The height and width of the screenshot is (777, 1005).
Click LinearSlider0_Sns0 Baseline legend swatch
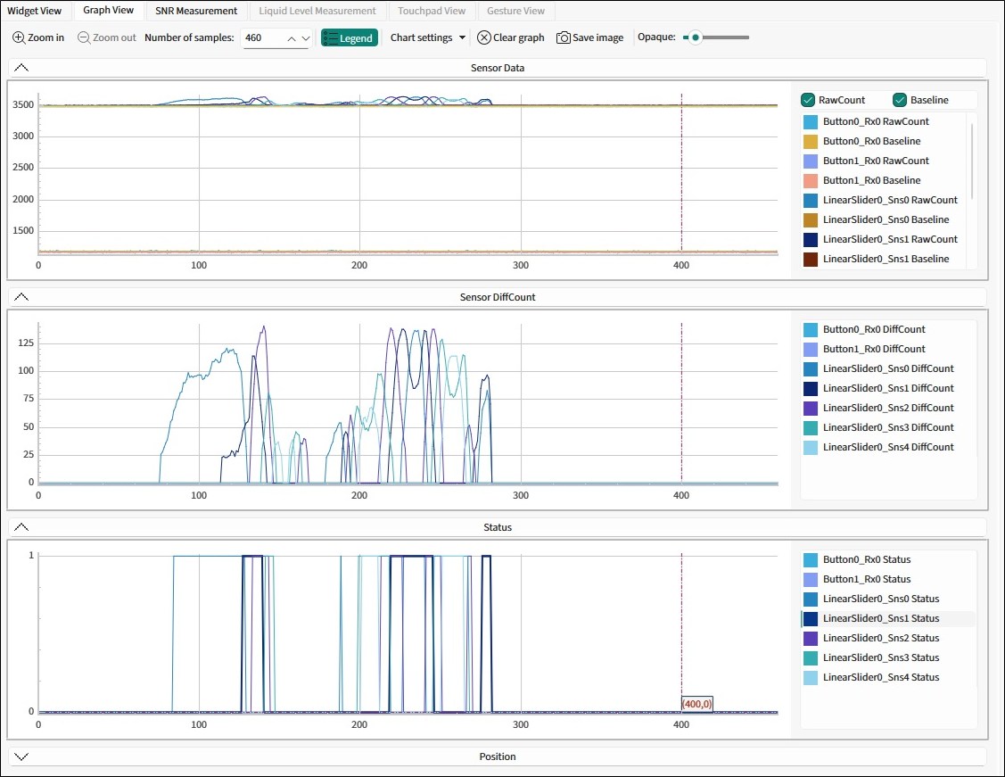pos(810,219)
